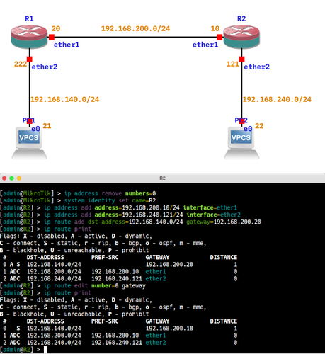Click the R1 router name label
This screenshot has height=354, width=325.
(29, 18)
